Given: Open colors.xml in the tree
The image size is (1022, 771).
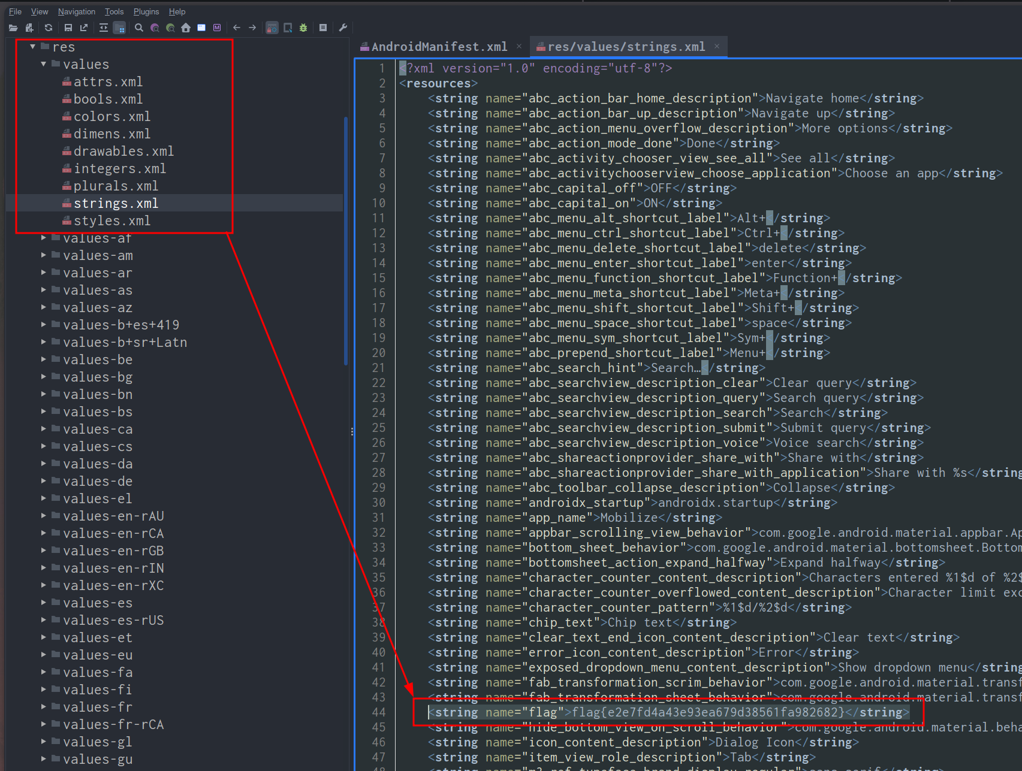Looking at the screenshot, I should coord(107,116).
